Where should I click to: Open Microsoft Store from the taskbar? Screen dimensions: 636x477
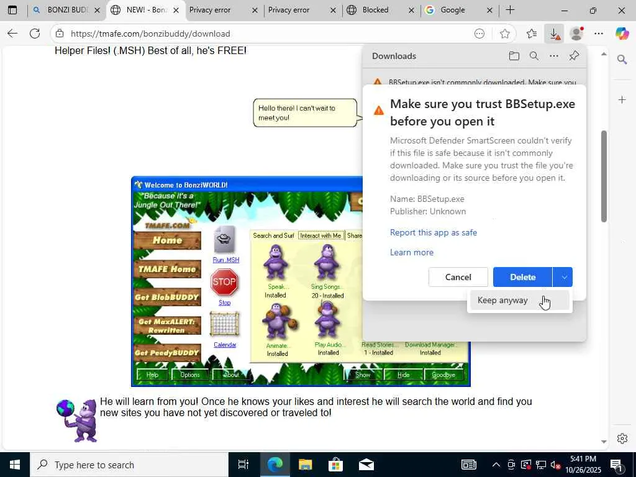335,465
